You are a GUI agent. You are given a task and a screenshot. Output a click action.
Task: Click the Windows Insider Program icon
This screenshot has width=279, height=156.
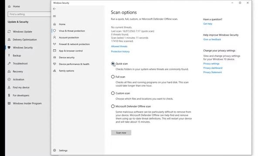[9, 103]
